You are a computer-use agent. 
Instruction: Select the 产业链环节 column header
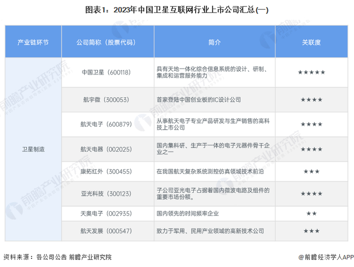33,42
